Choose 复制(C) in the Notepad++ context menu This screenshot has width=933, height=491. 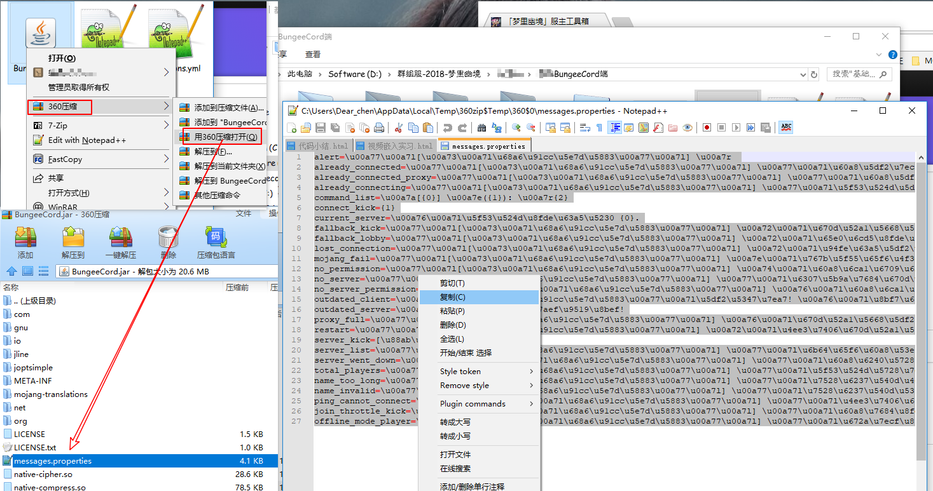(x=479, y=297)
